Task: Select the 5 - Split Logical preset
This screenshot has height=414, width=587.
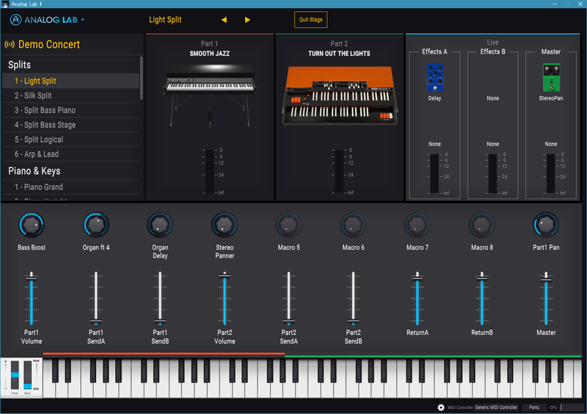Action: click(x=70, y=139)
